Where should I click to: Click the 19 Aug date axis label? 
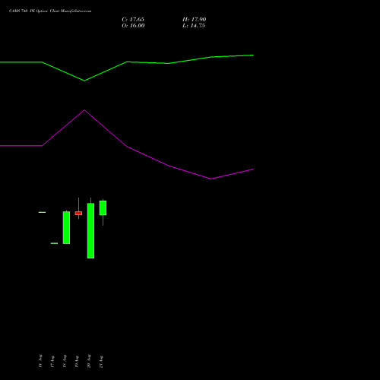pyautogui.click(x=77, y=361)
